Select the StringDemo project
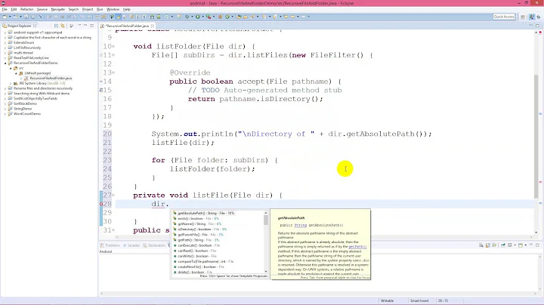This screenshot has height=305, width=544. (23, 109)
